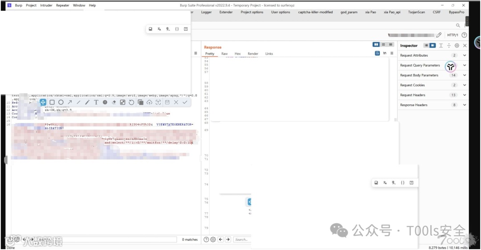Select the eraser annotation tool
Image resolution: width=481 pixels, height=250 pixels.
[114, 102]
